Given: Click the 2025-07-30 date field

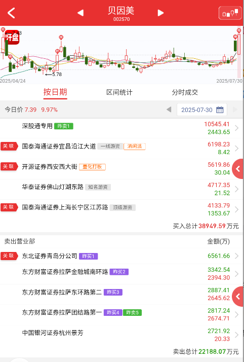Looking at the screenshot, I should tap(202, 110).
